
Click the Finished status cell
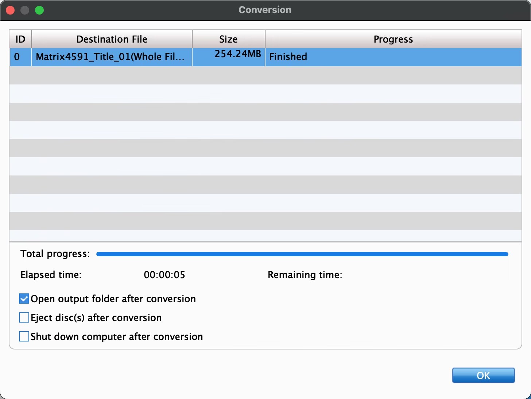(288, 57)
